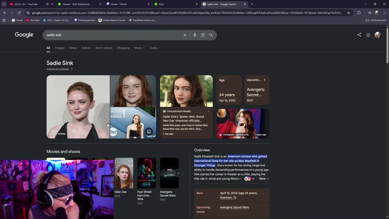
Task: Open the PassMark Intel vs A... bookmark
Action: tap(142, 20)
